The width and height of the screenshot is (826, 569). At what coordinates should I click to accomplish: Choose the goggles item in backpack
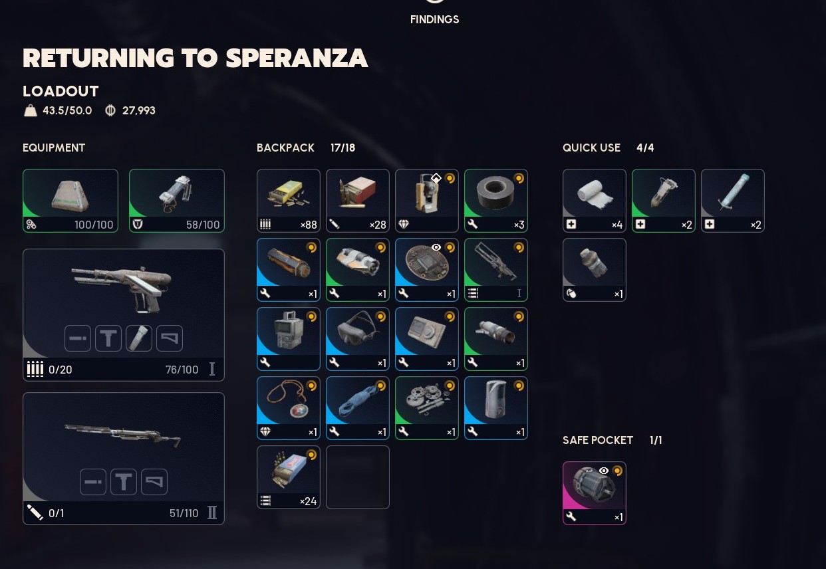tap(358, 339)
